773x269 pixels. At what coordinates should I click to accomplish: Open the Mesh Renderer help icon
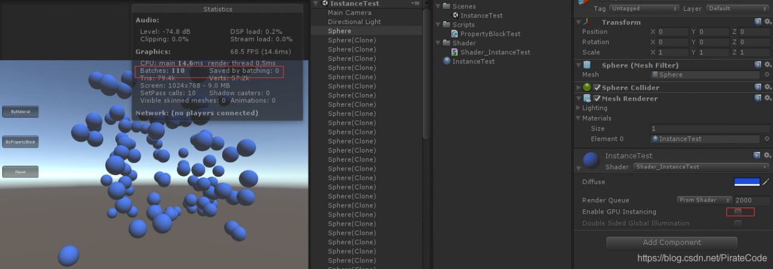coord(758,98)
